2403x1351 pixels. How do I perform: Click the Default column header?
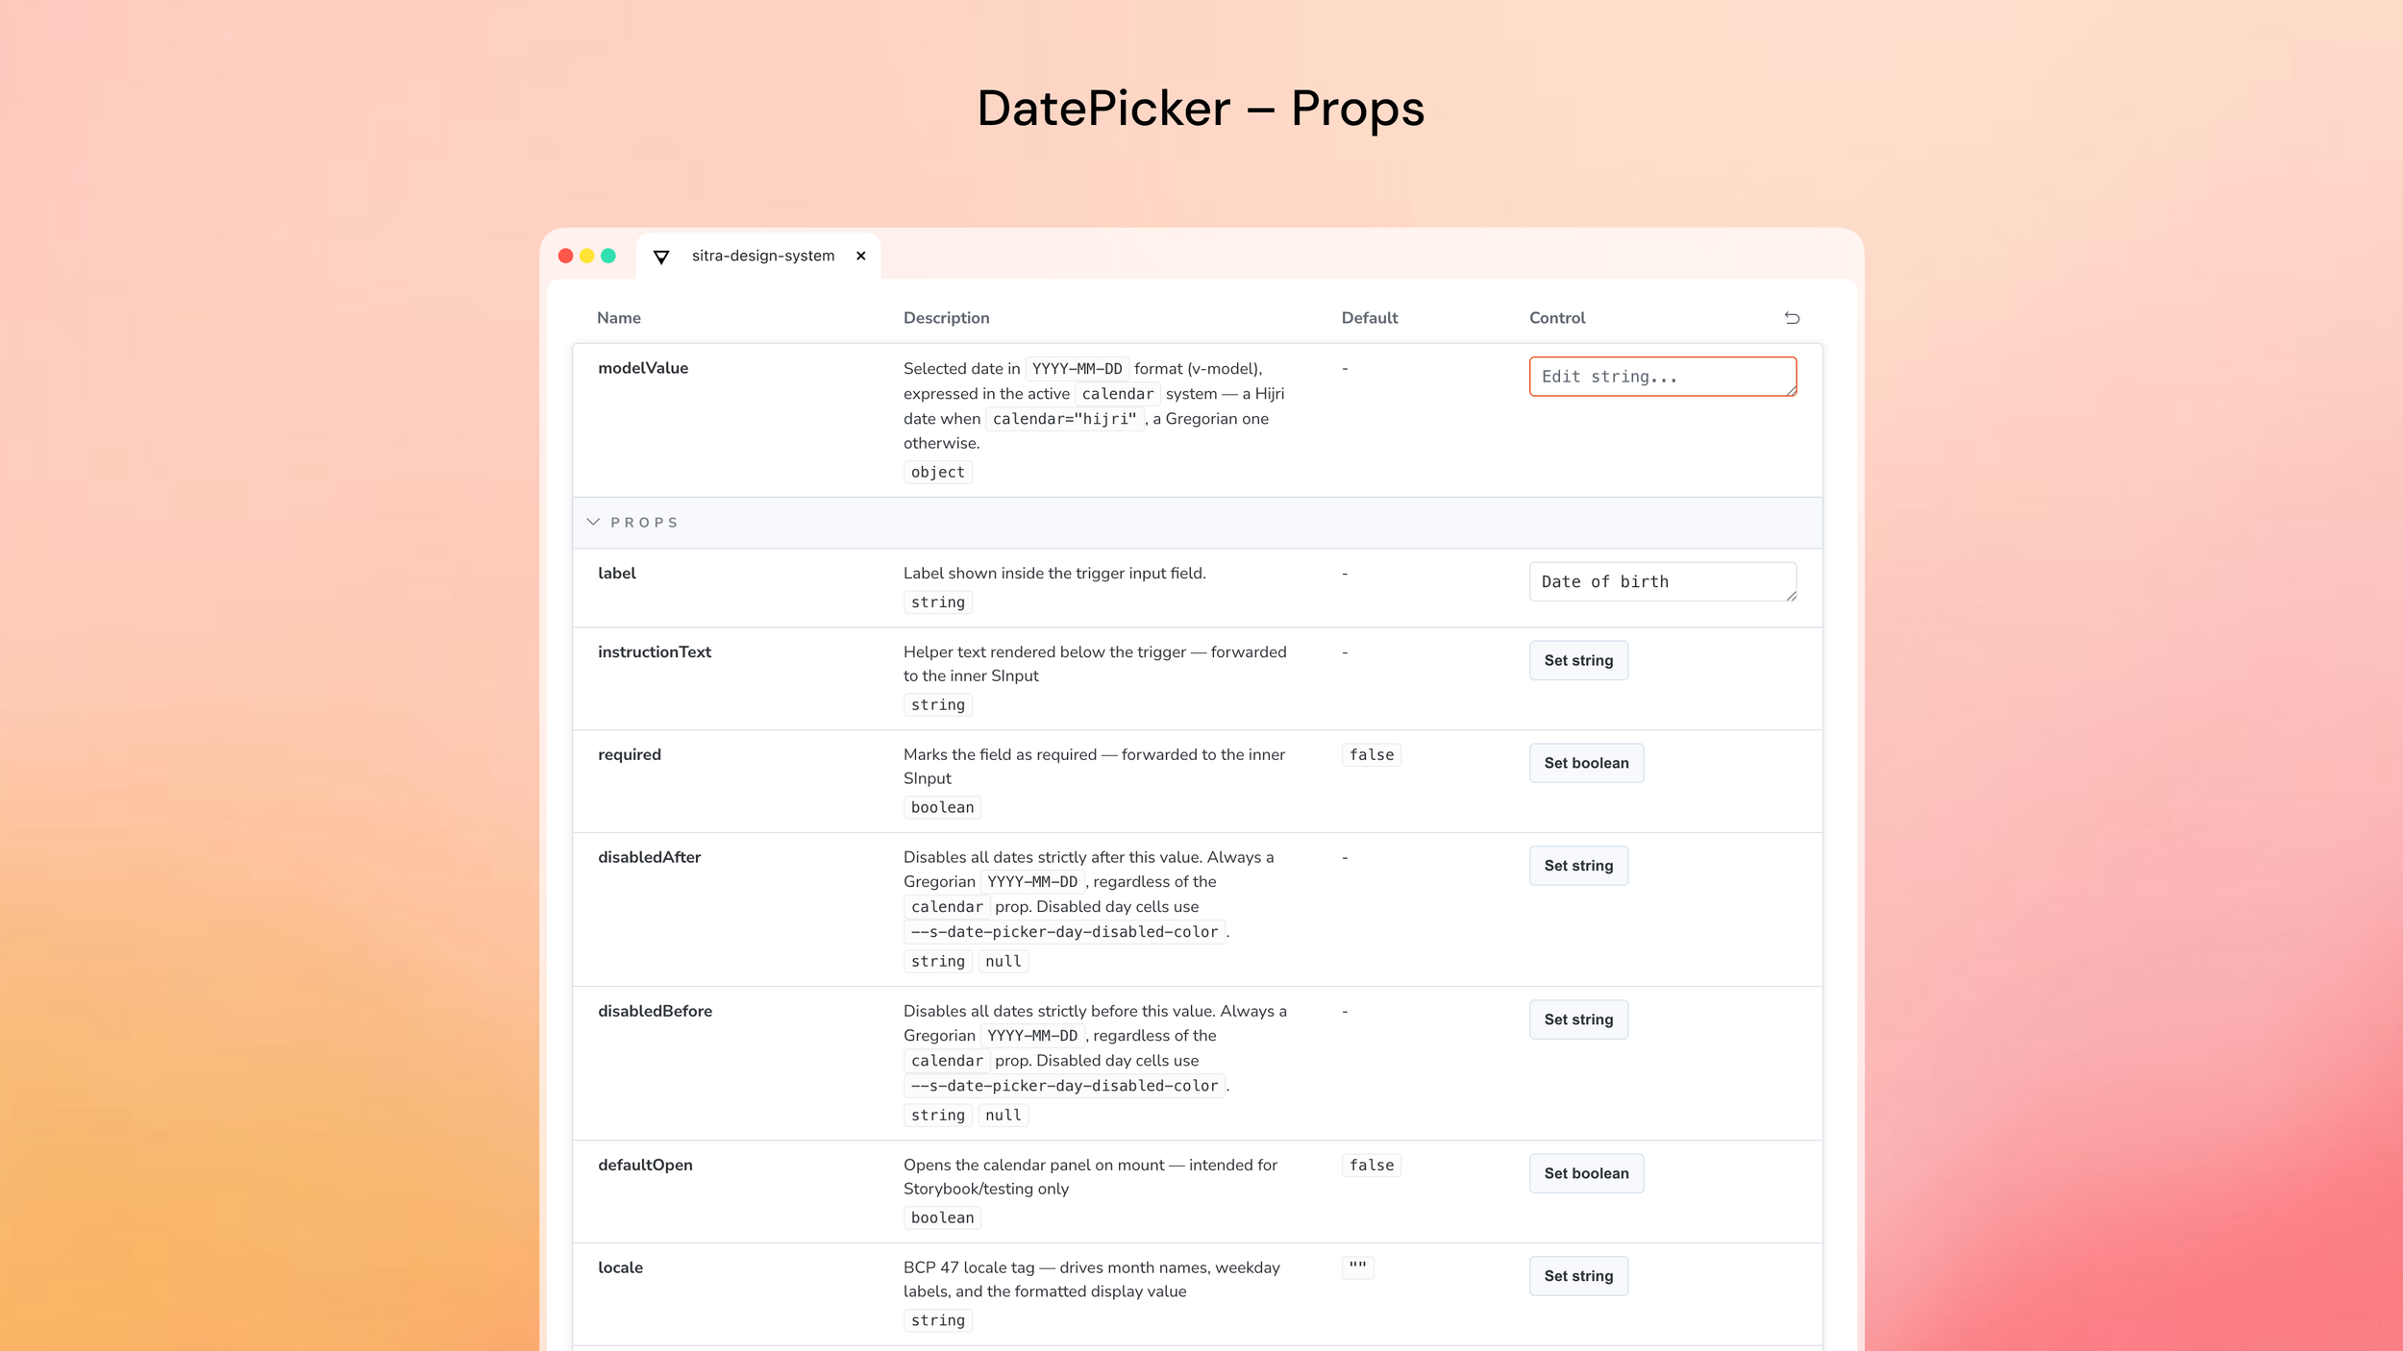(x=1369, y=318)
